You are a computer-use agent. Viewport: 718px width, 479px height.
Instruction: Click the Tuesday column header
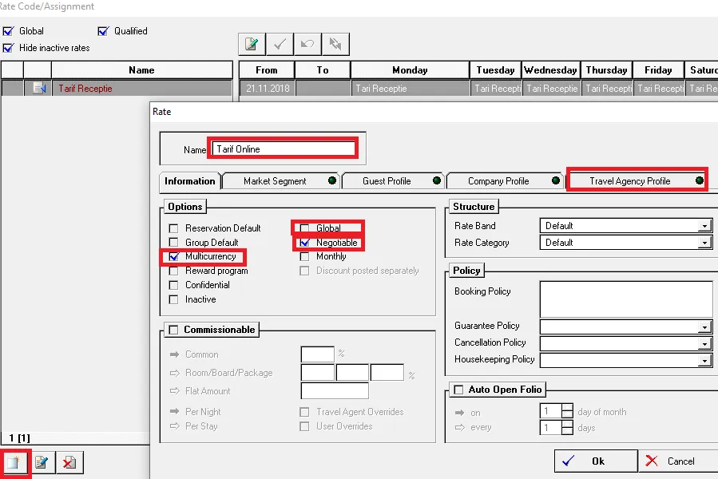(495, 70)
